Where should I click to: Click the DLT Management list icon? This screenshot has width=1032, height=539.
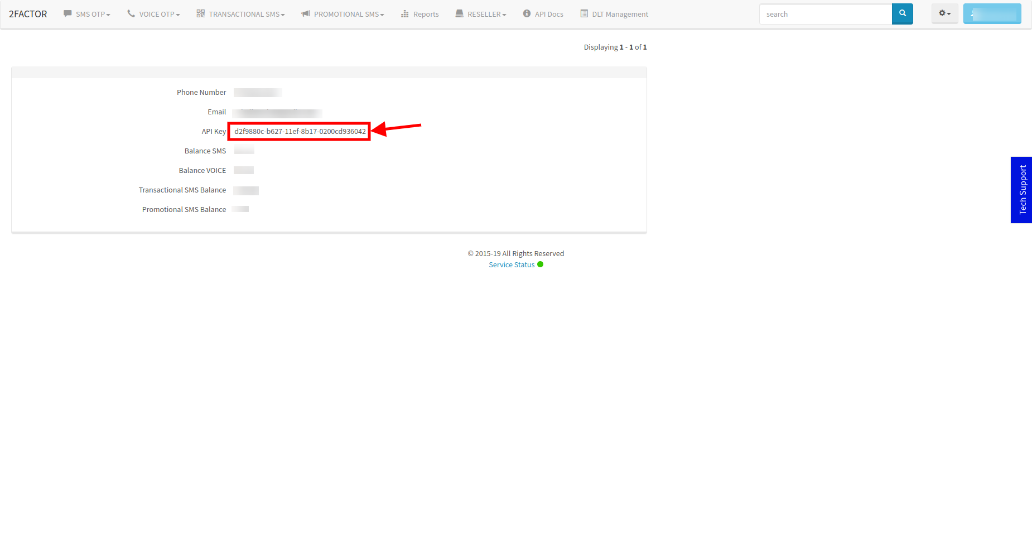[584, 13]
